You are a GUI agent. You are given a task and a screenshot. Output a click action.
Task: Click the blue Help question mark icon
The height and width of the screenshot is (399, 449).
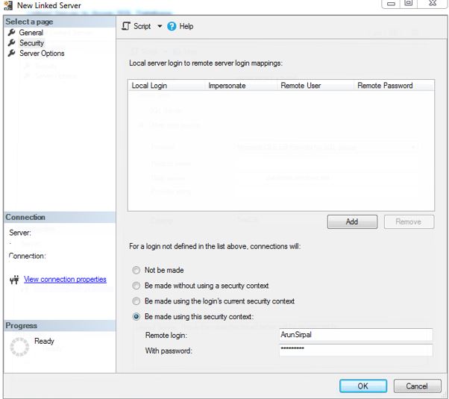coord(172,26)
